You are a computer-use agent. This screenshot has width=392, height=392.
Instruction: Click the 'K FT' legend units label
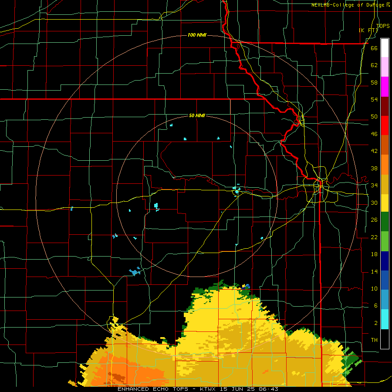point(368,30)
